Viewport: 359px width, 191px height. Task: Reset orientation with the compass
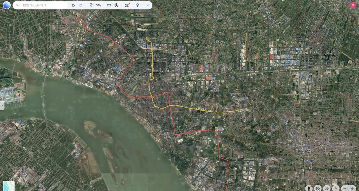point(336,188)
